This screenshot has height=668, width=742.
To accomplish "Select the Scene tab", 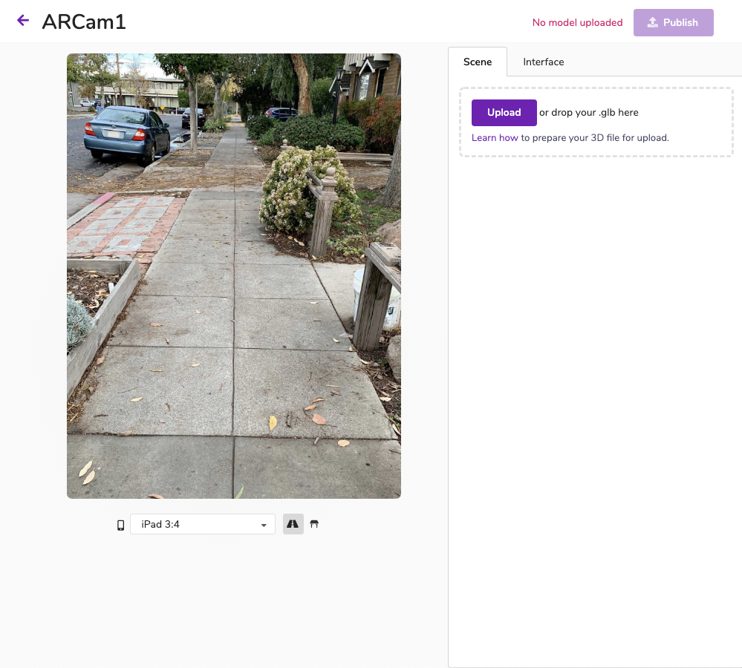I will pyautogui.click(x=478, y=62).
